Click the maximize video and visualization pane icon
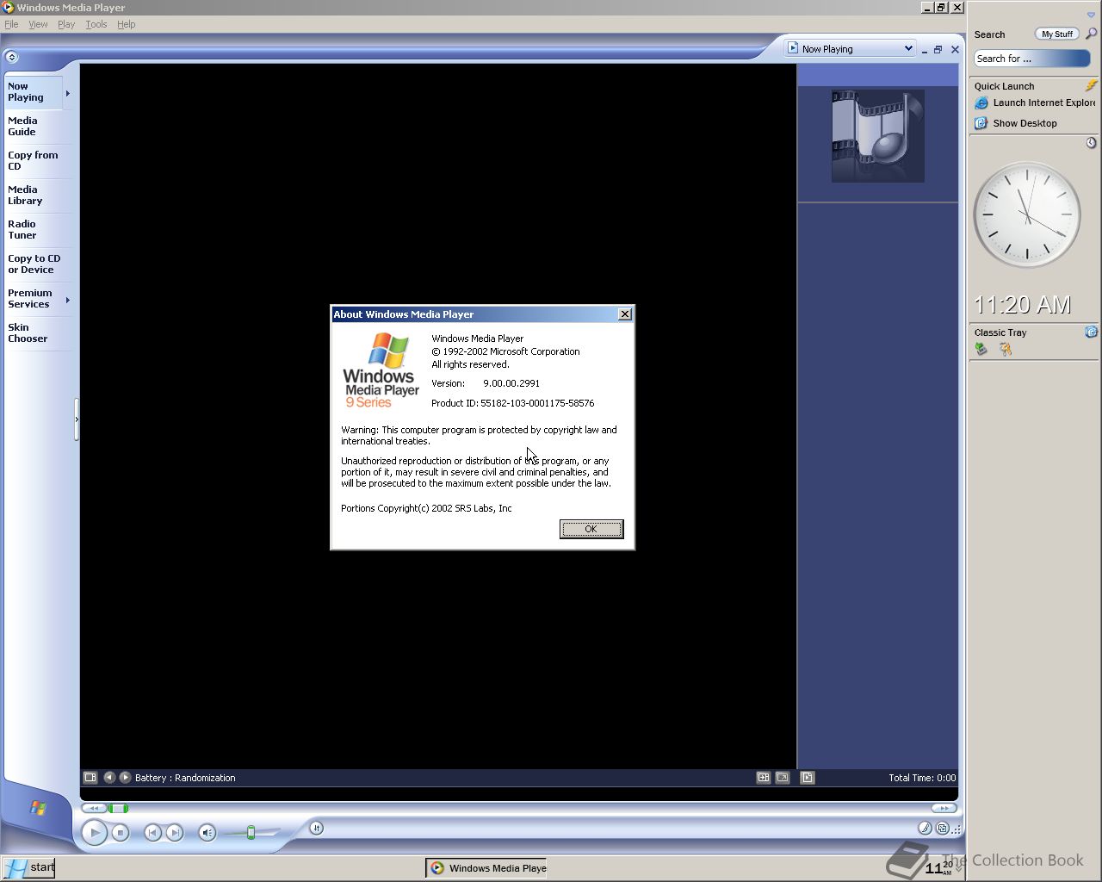Image resolution: width=1102 pixels, height=882 pixels. [764, 777]
